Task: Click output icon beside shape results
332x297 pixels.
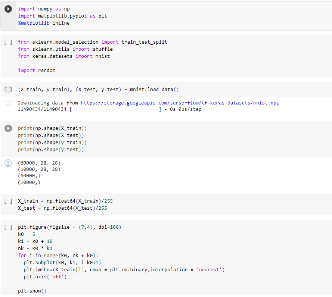Action: point(8,163)
